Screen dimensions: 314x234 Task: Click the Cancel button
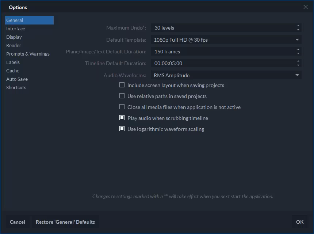click(18, 222)
